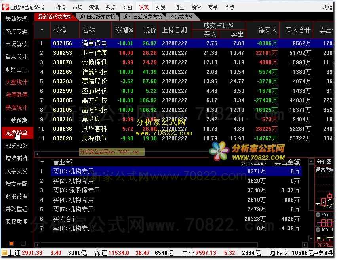Sort by the 涨幅% column header

[x=124, y=30]
